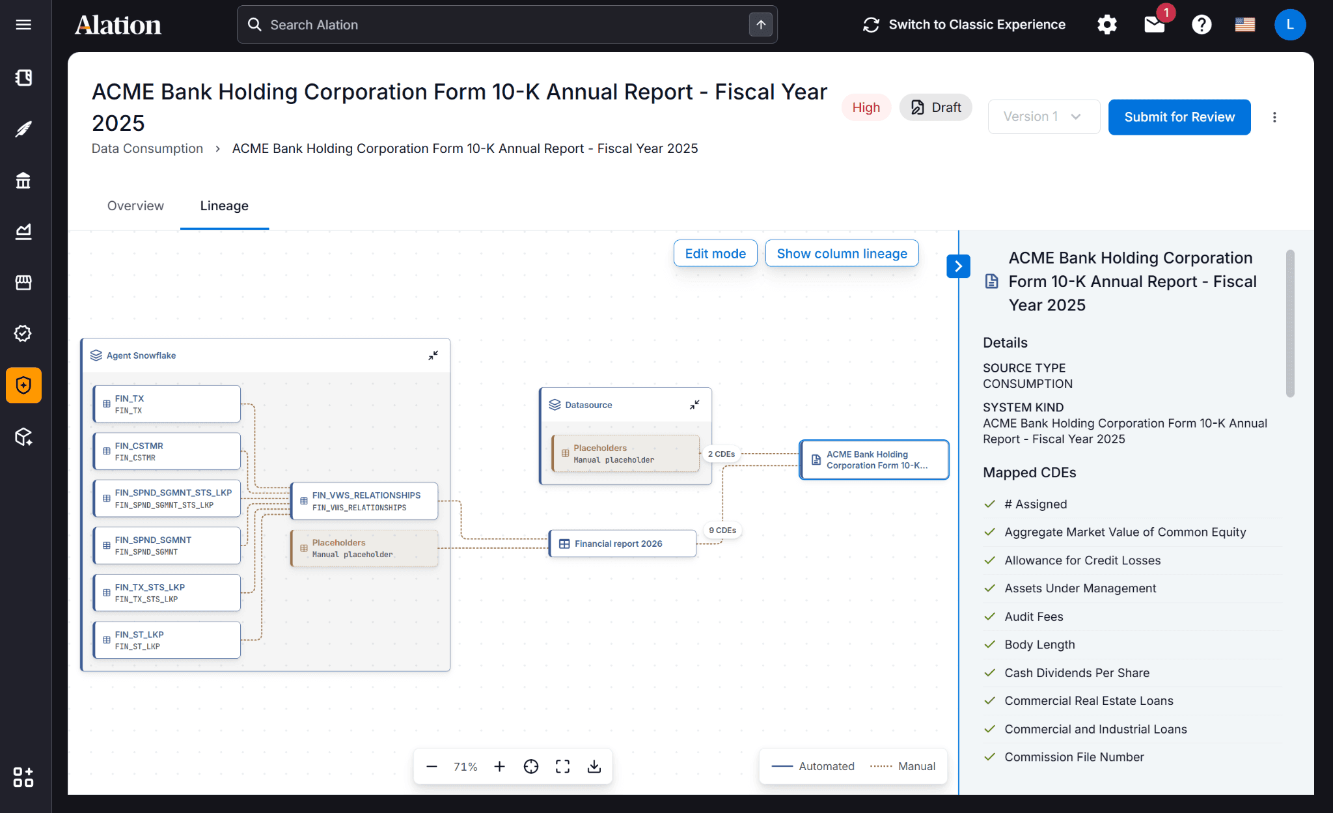Click Show column lineage button

(842, 253)
